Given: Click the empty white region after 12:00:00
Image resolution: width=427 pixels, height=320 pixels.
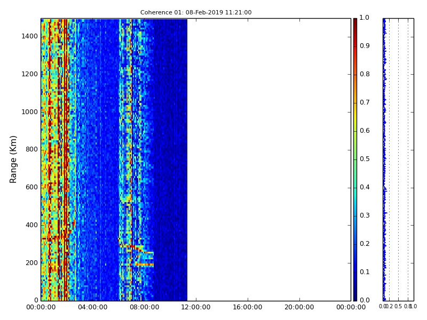Looking at the screenshot, I should tap(269, 159).
